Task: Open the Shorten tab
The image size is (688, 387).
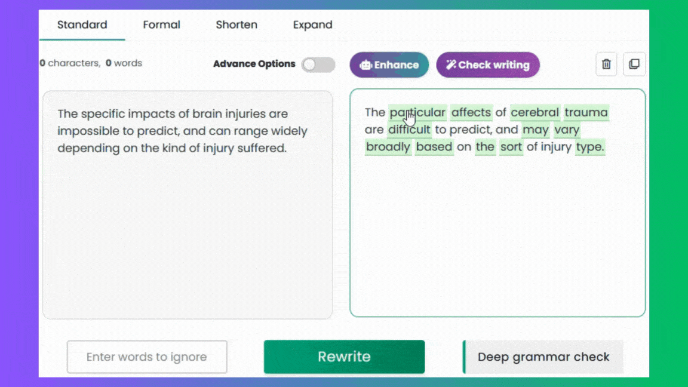Action: pos(236,24)
